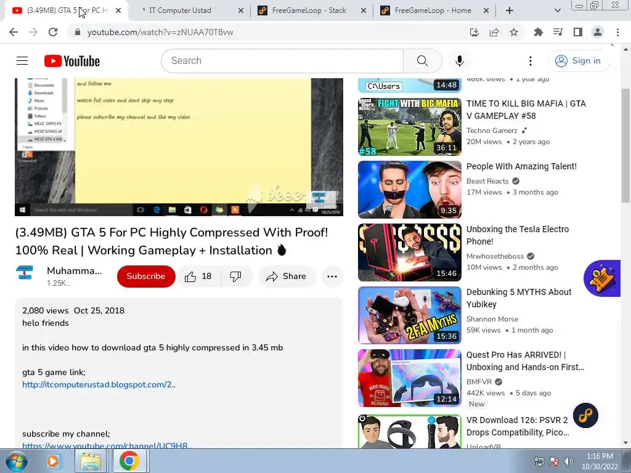
Task: Open People With Amazing Talent thumbnail
Action: [409, 190]
